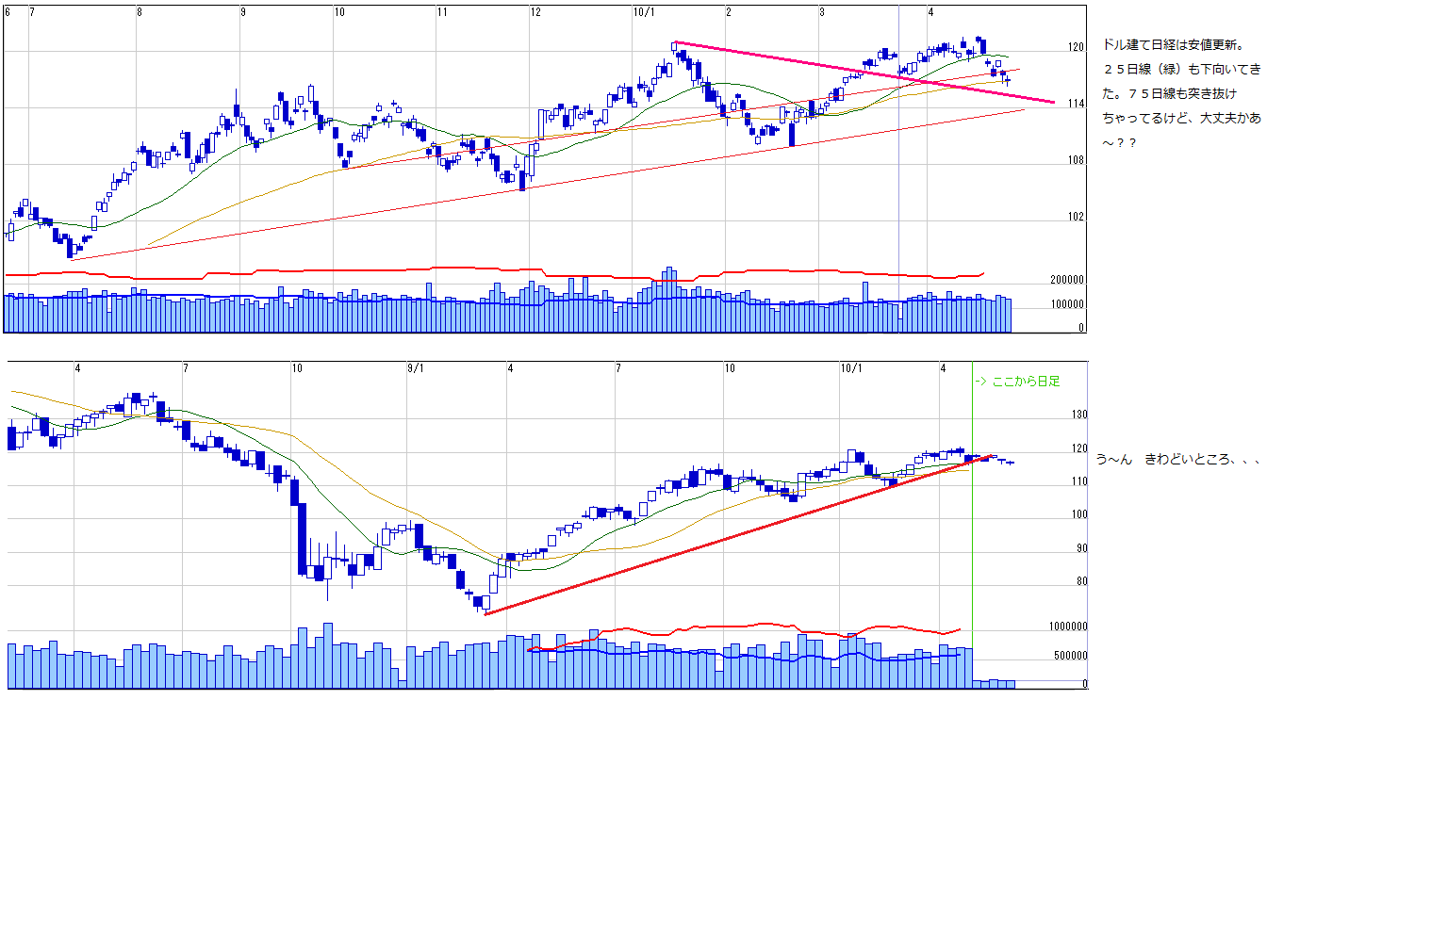The height and width of the screenshot is (944, 1448).
Task: Click the 500000 volume label on bottom chart
Action: tap(1070, 656)
